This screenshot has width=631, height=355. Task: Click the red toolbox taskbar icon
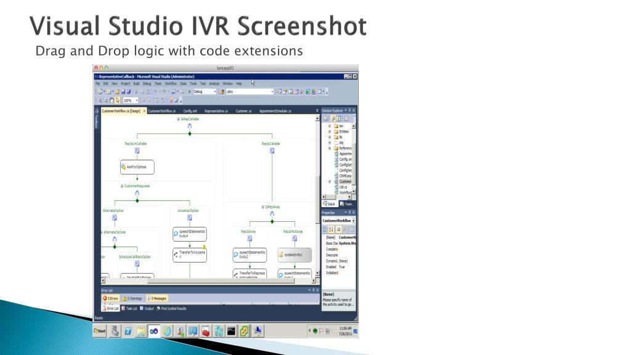206,331
